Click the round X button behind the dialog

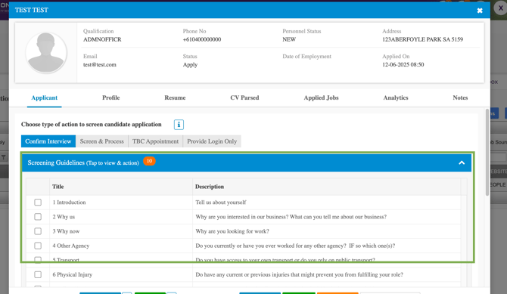[500, 8]
